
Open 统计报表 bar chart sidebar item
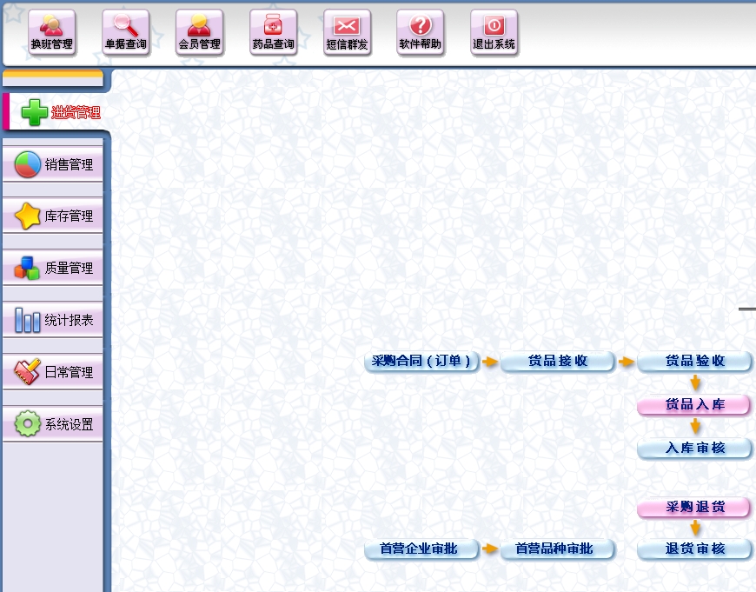[x=53, y=320]
